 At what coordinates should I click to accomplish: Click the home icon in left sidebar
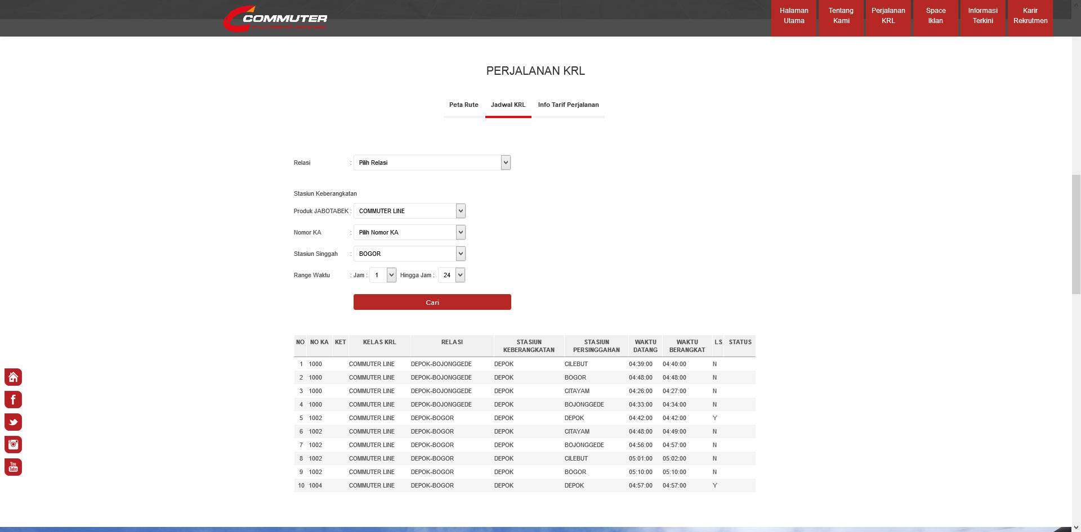pyautogui.click(x=13, y=377)
